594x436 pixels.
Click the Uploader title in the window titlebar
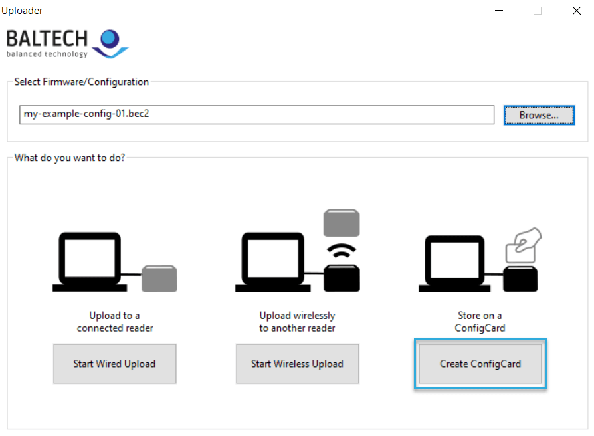23,10
